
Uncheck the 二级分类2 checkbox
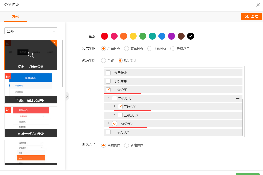(115, 124)
